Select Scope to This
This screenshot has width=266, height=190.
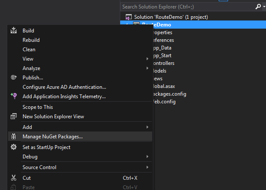(38, 107)
